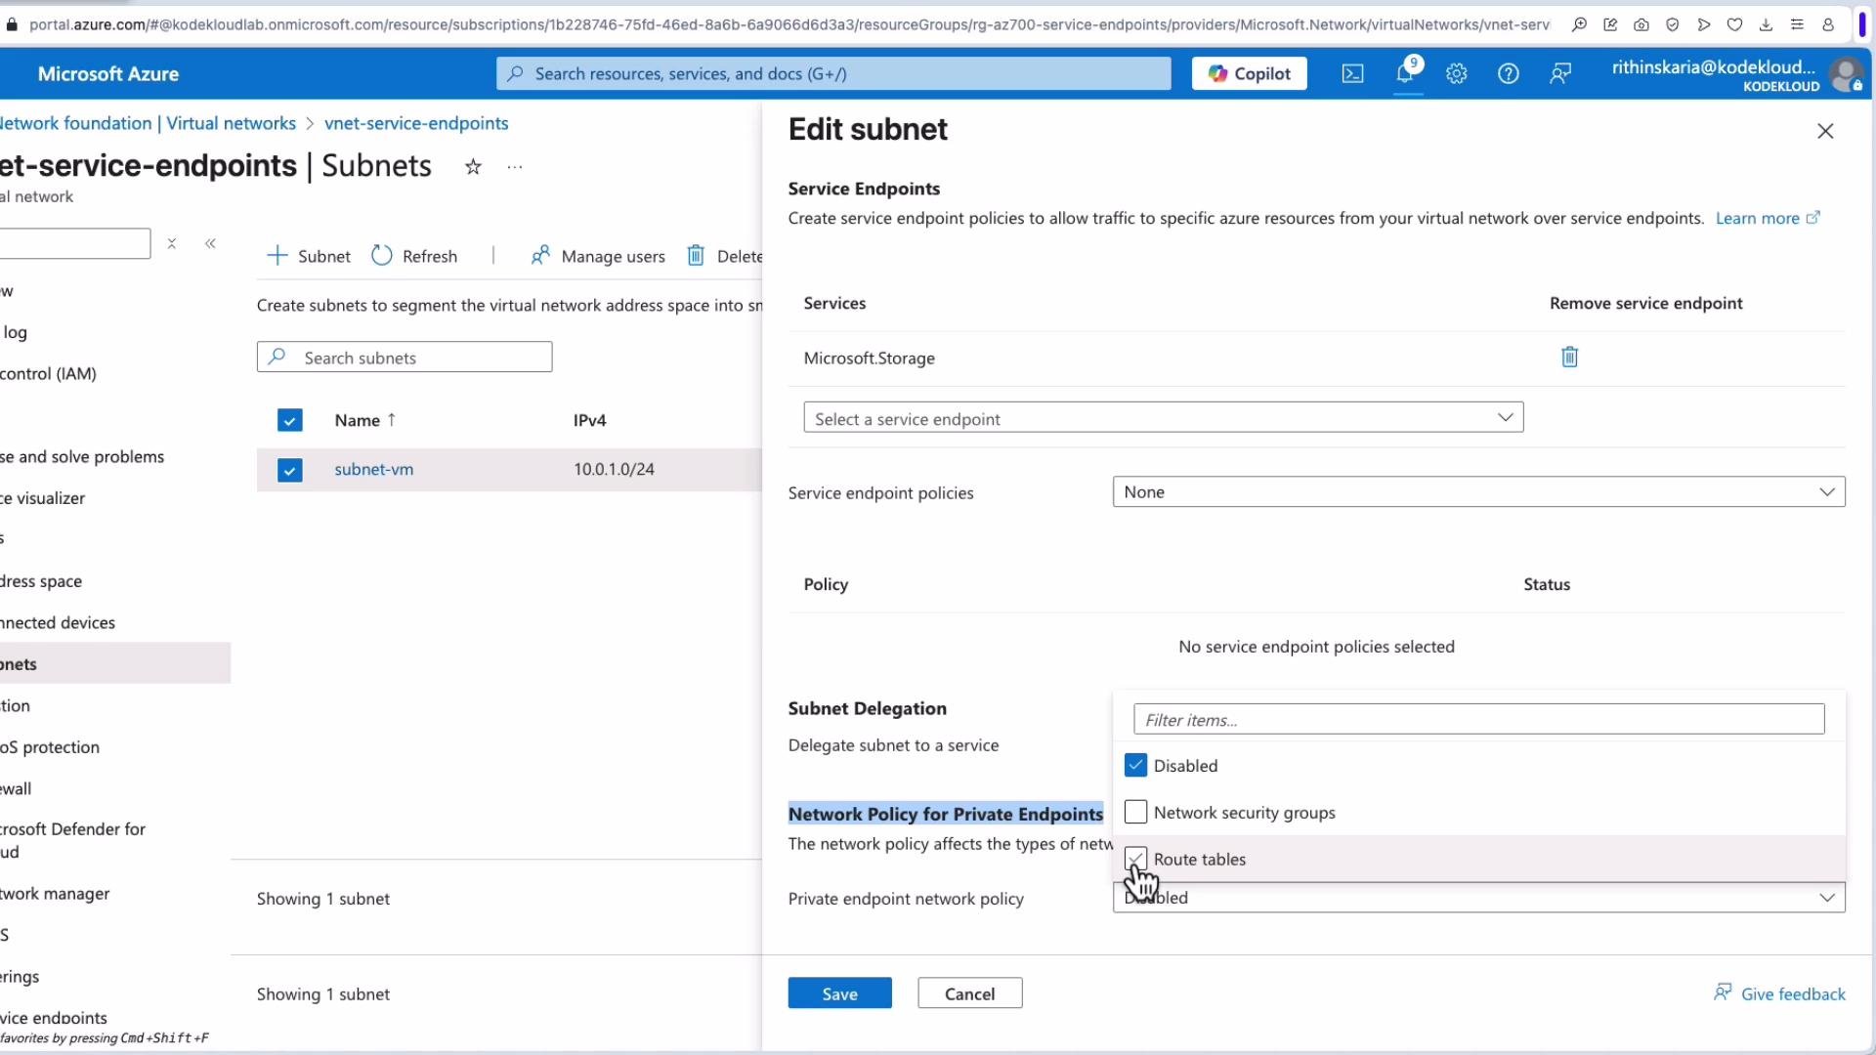The height and width of the screenshot is (1055, 1876).
Task: Open subnet-vm subnet link
Action: click(x=373, y=469)
